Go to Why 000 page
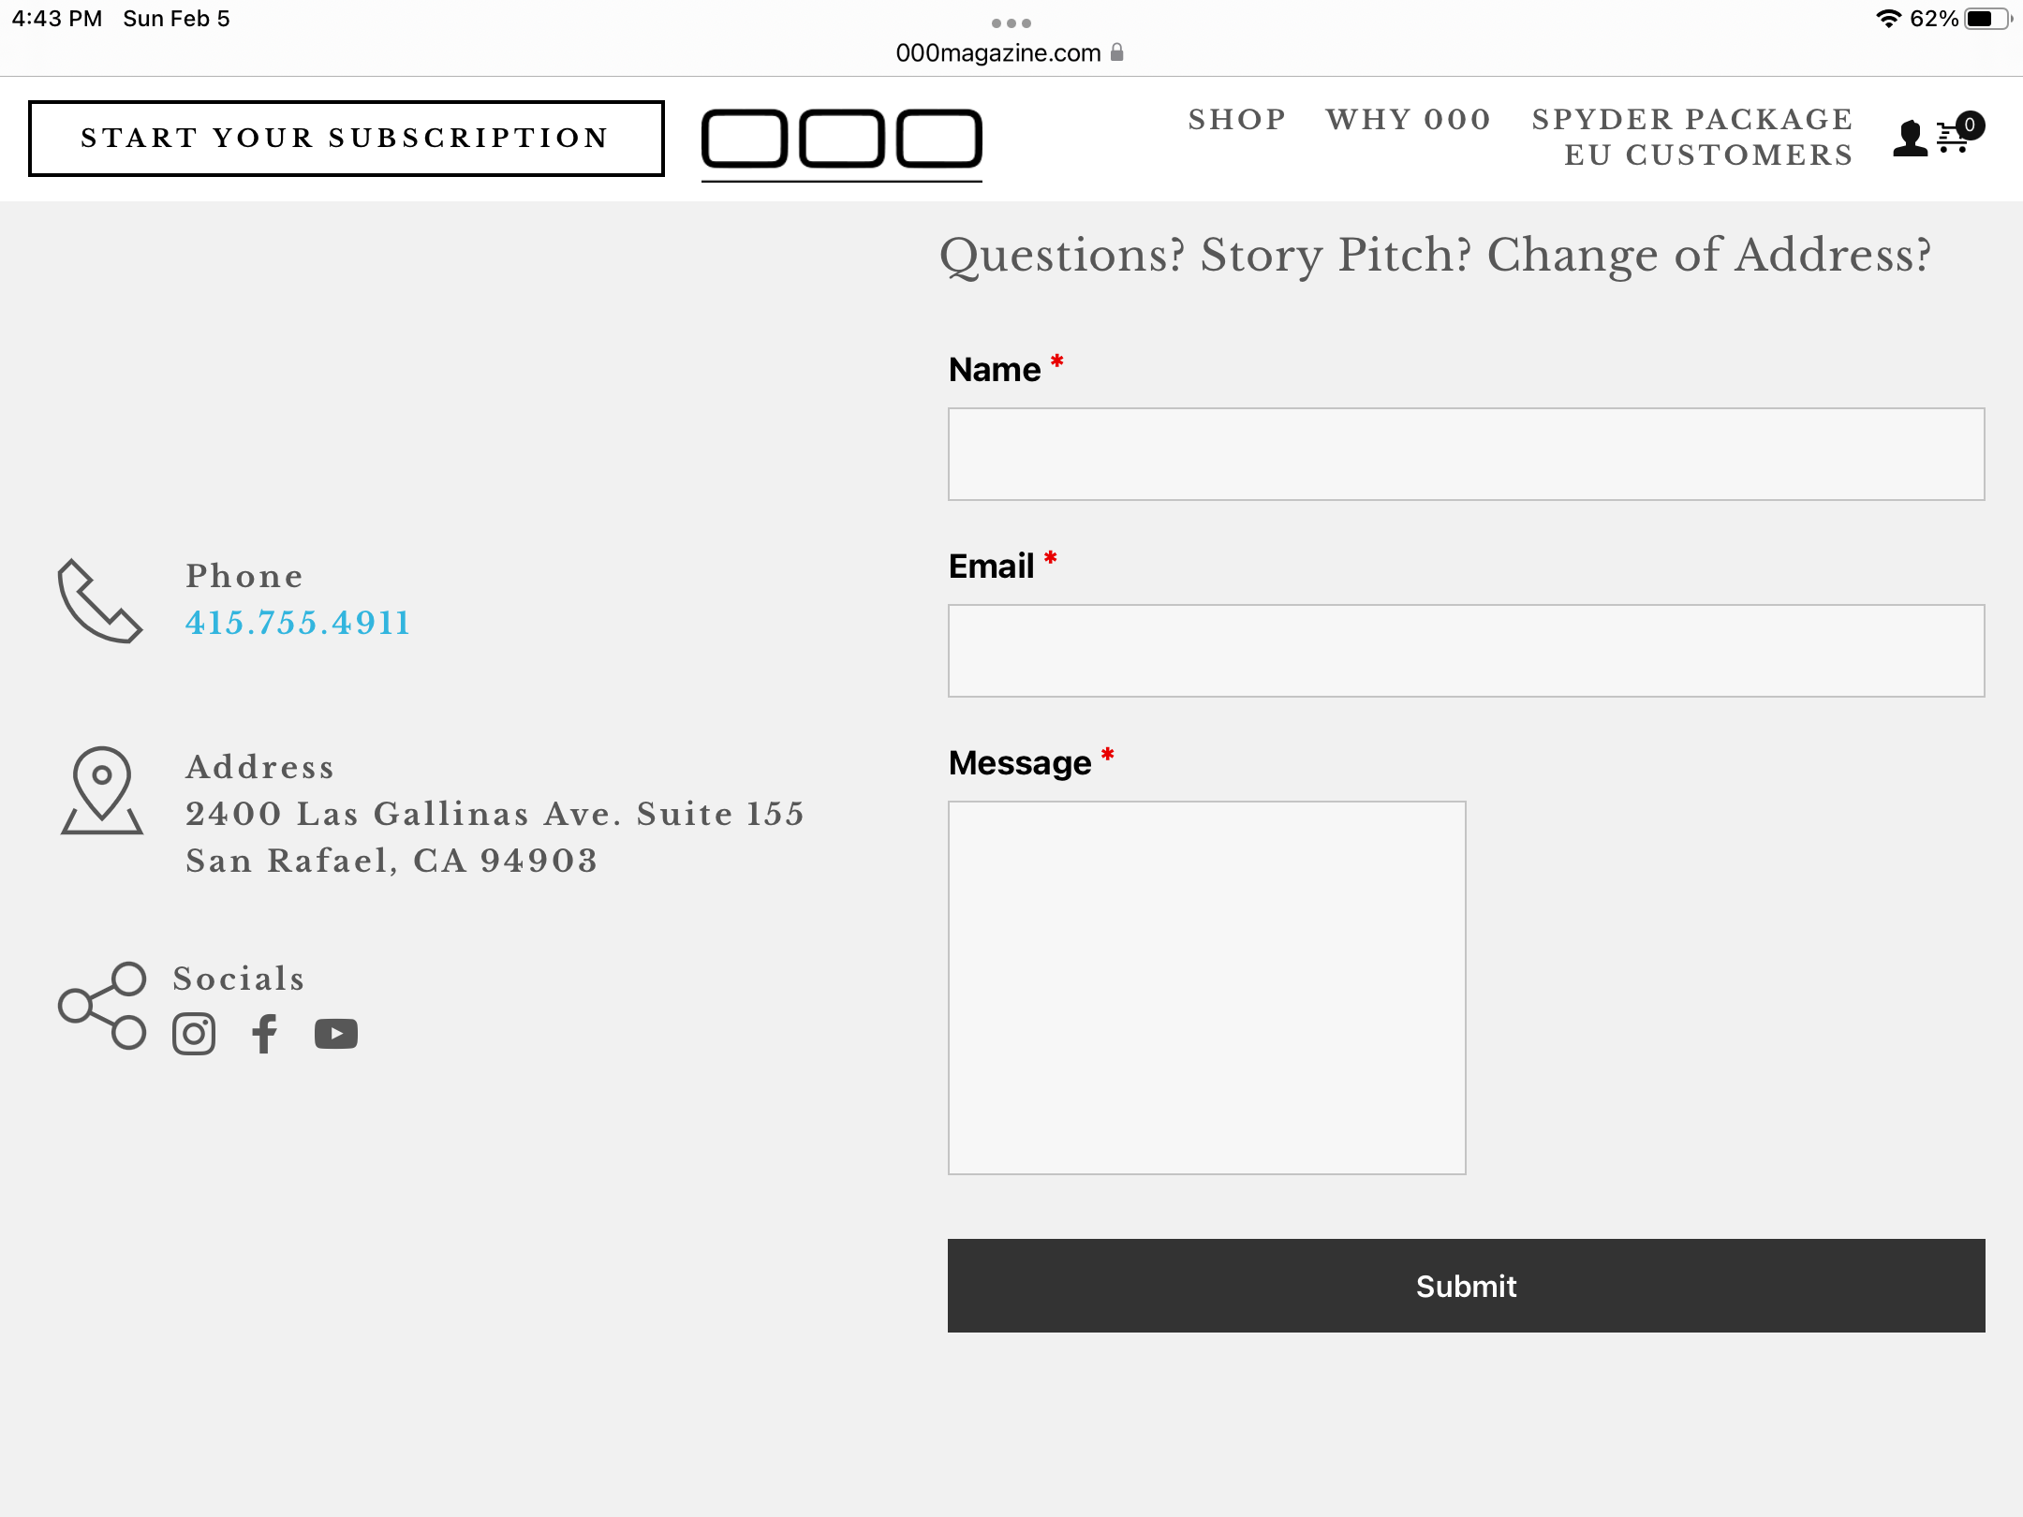The width and height of the screenshot is (2023, 1517). click(1408, 120)
